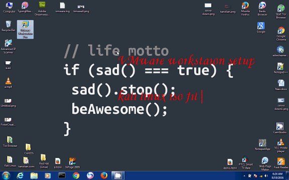Open the CentOS folder
The image size is (289, 180).
[29, 149]
